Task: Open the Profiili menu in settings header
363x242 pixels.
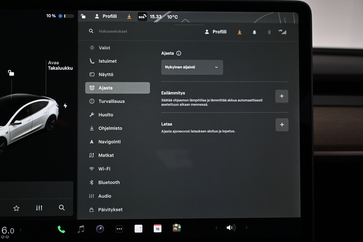Action: [216, 32]
